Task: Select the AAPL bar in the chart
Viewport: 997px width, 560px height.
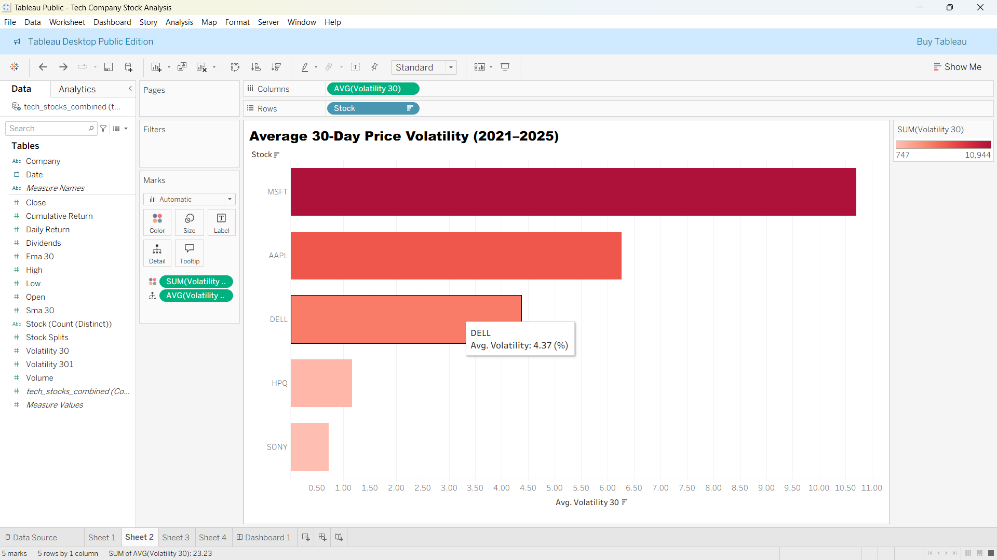Action: click(x=456, y=256)
